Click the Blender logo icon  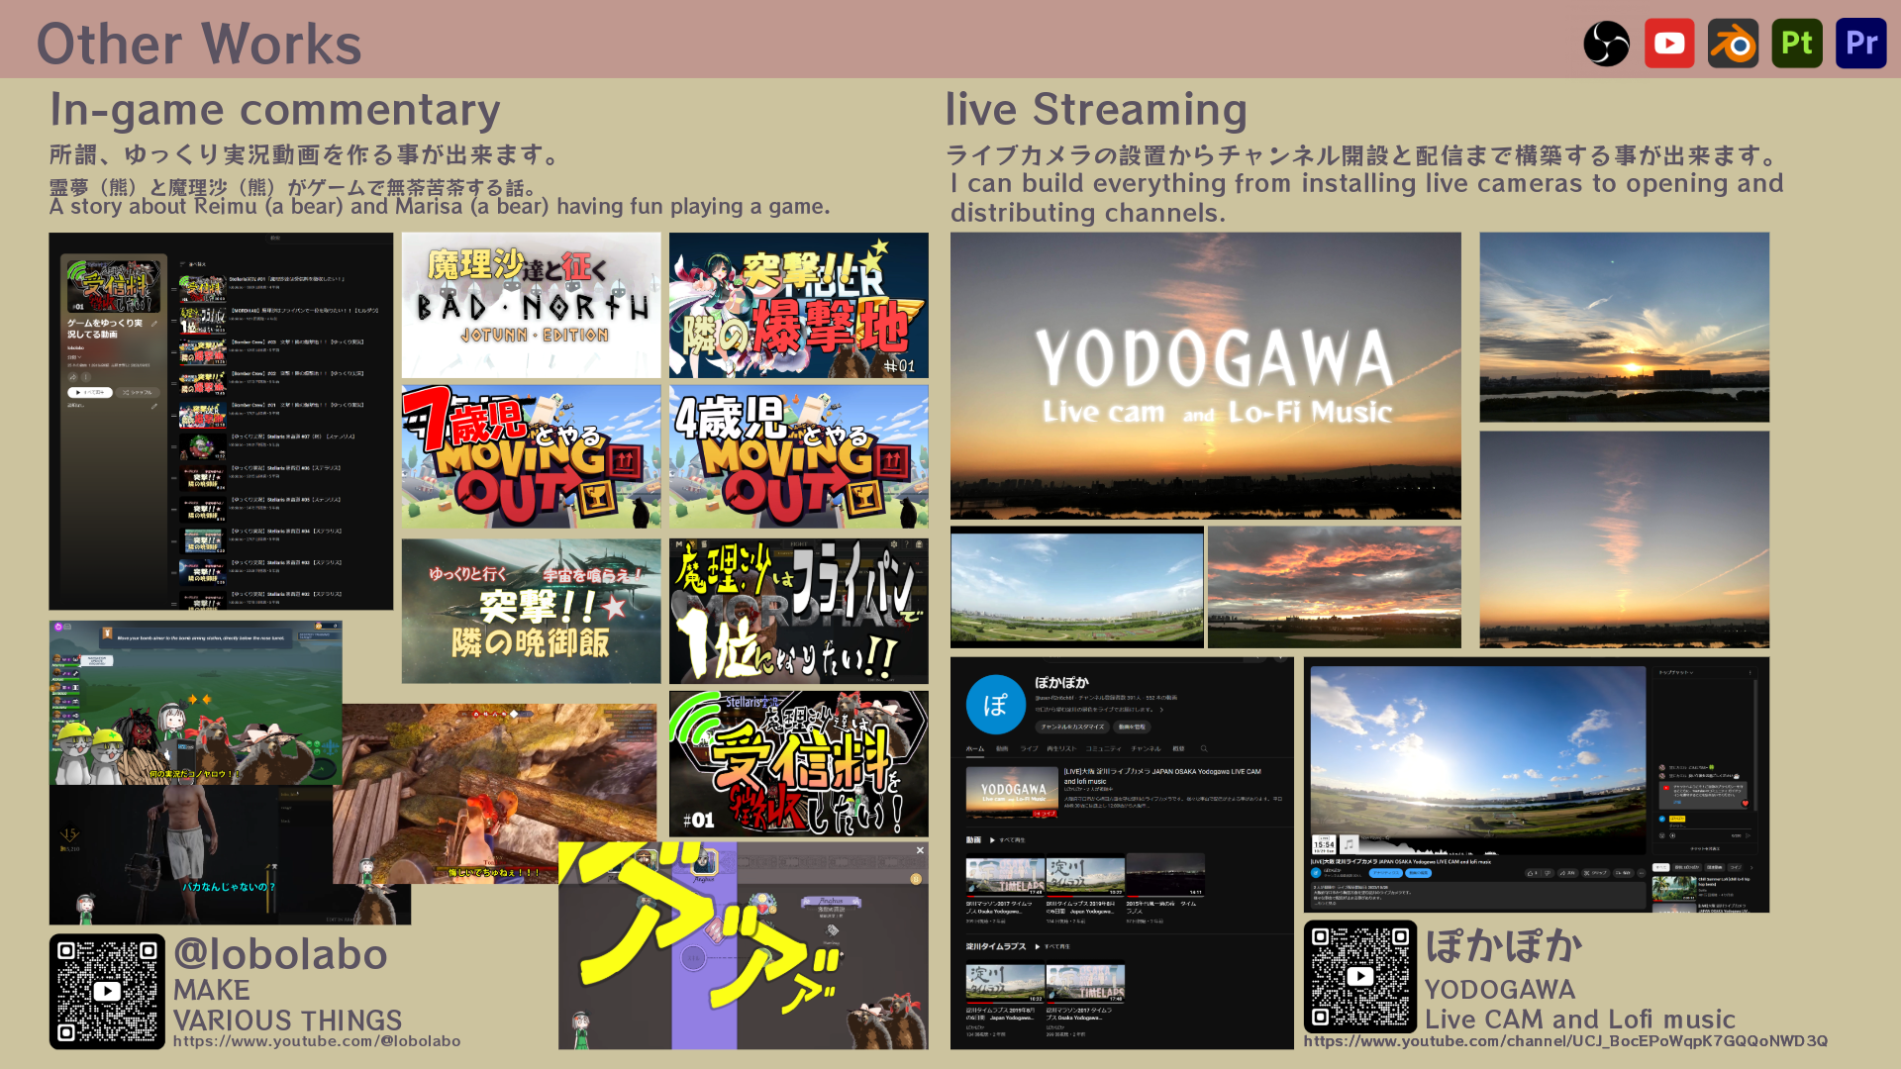pyautogui.click(x=1733, y=44)
